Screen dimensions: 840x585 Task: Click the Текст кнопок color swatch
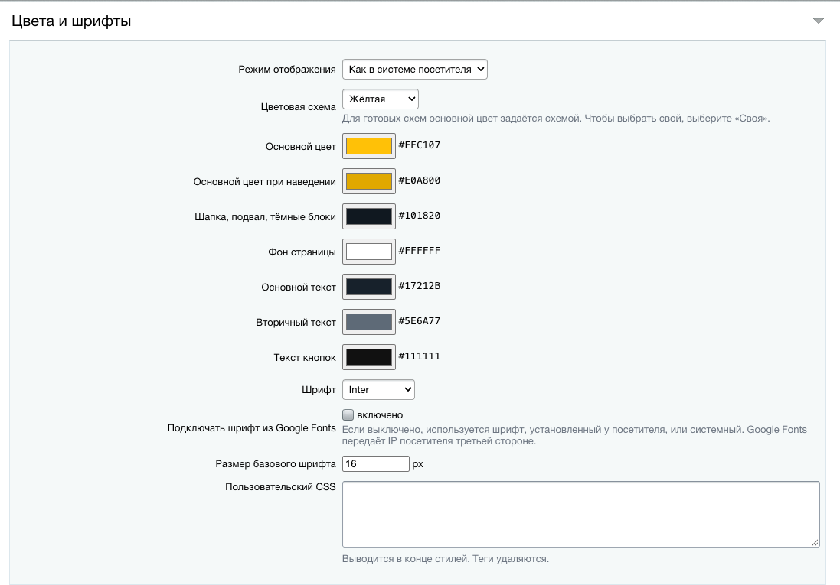point(368,357)
